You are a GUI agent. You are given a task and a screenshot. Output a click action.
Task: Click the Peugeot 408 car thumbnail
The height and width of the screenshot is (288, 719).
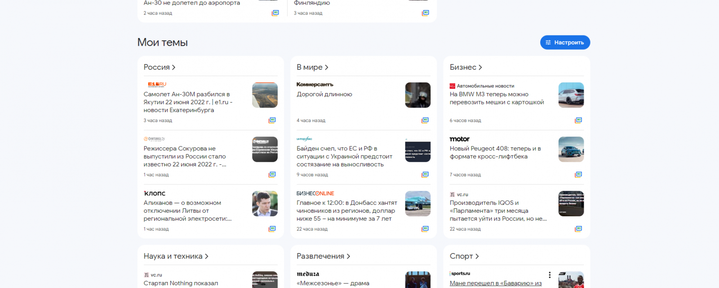click(x=571, y=149)
